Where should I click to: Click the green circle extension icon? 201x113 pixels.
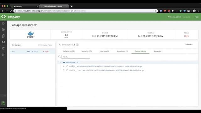click(181, 11)
